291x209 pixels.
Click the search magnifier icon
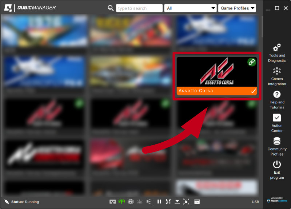pyautogui.click(x=111, y=8)
